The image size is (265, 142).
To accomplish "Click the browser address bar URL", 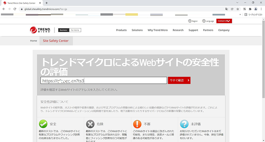I will tap(46, 9).
